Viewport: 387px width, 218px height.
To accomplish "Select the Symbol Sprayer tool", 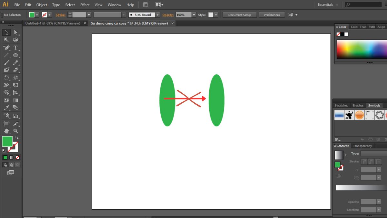I will (6, 116).
